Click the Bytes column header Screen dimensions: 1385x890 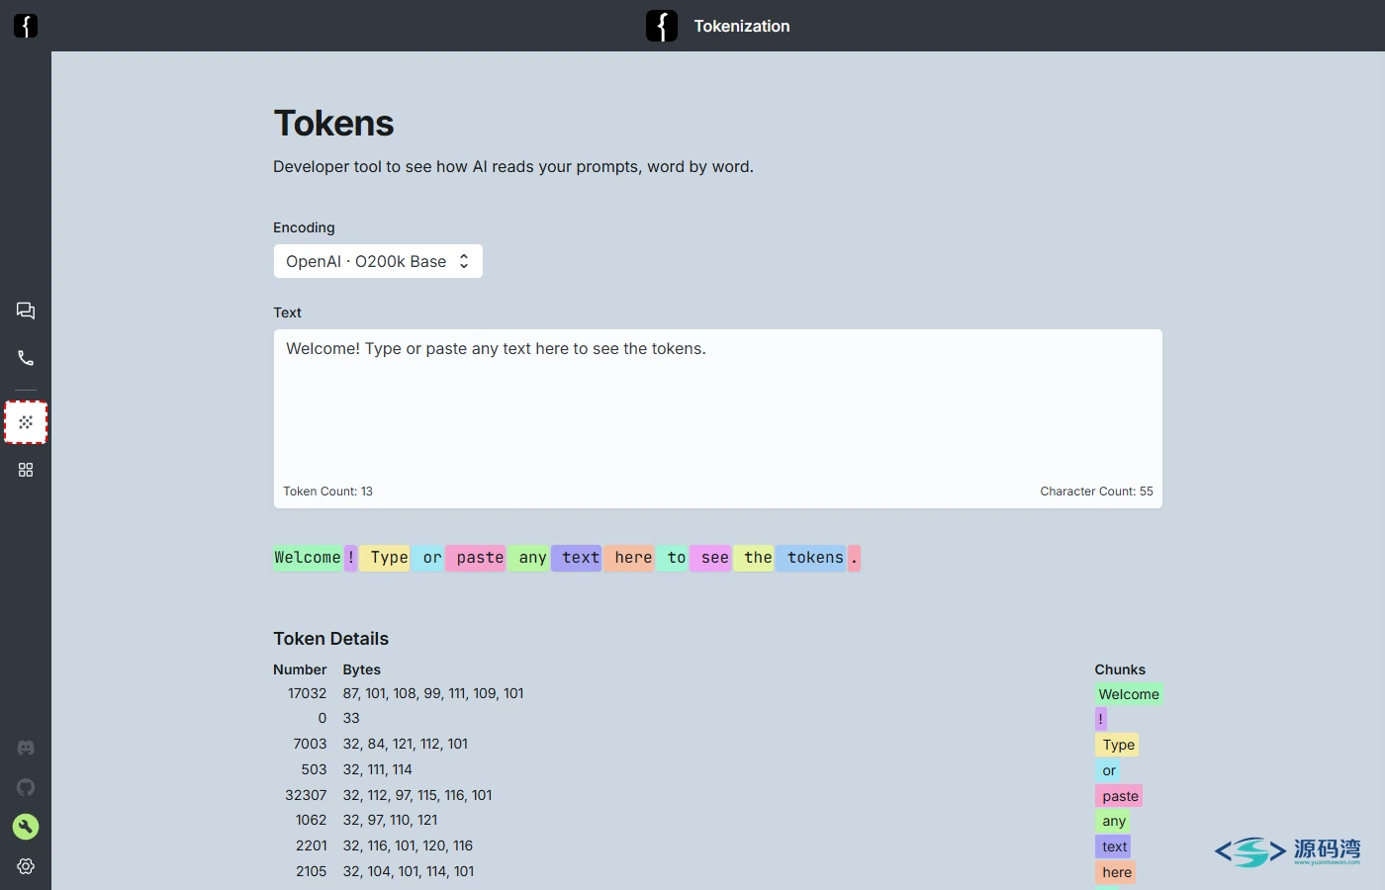[x=362, y=669]
